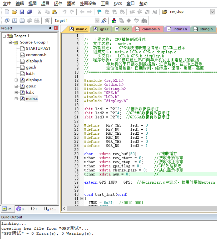
Task: Collapse the Uart_Init function code fold
Action: pyautogui.click(x=82, y=198)
